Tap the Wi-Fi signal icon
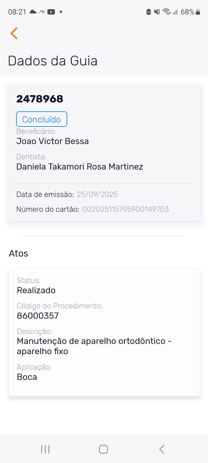The image size is (208, 463). tap(166, 12)
